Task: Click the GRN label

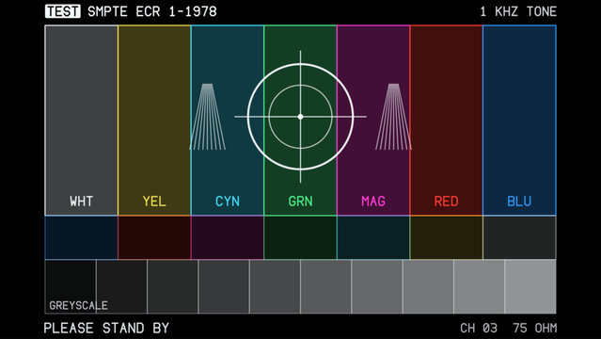Action: click(301, 202)
